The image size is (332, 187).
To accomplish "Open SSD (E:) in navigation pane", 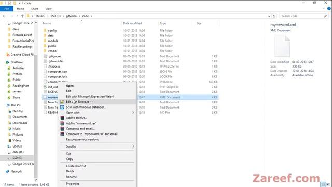I will coord(17,158).
